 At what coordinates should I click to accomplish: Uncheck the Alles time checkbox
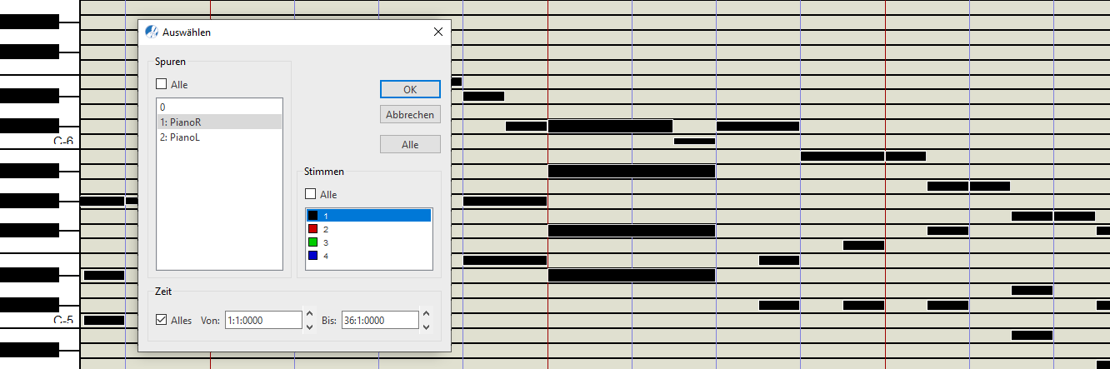coord(162,320)
